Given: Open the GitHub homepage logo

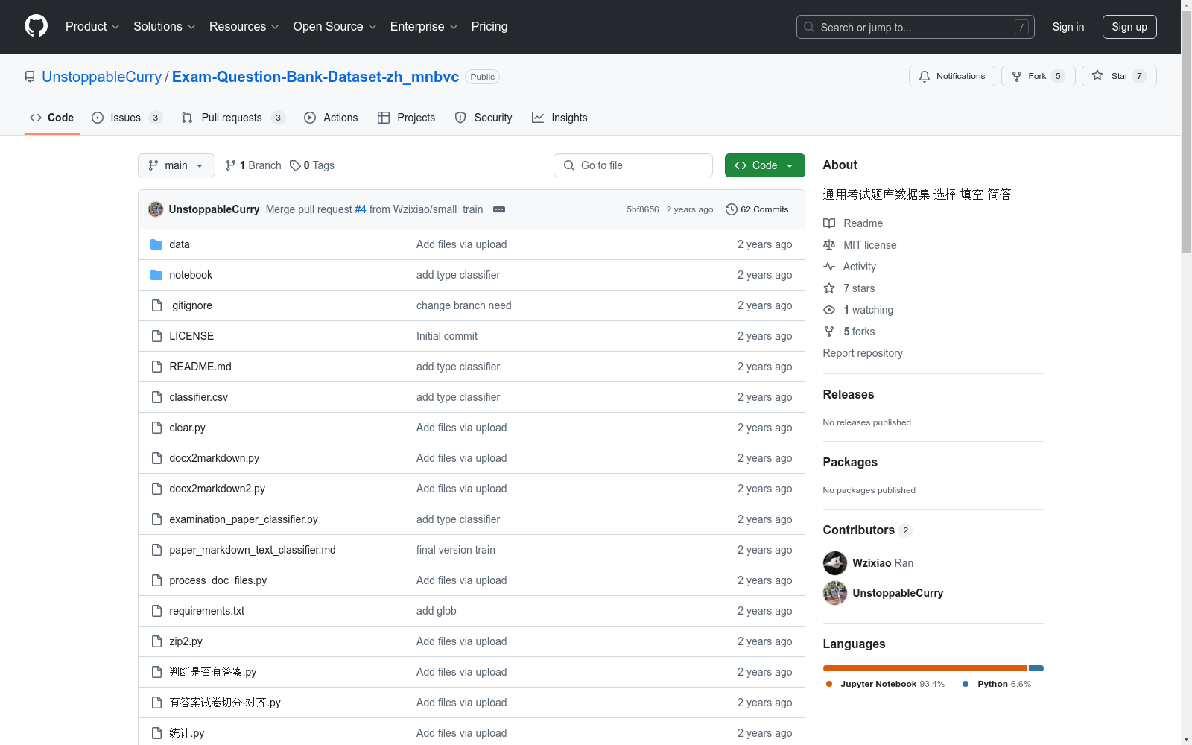Looking at the screenshot, I should coord(36,26).
